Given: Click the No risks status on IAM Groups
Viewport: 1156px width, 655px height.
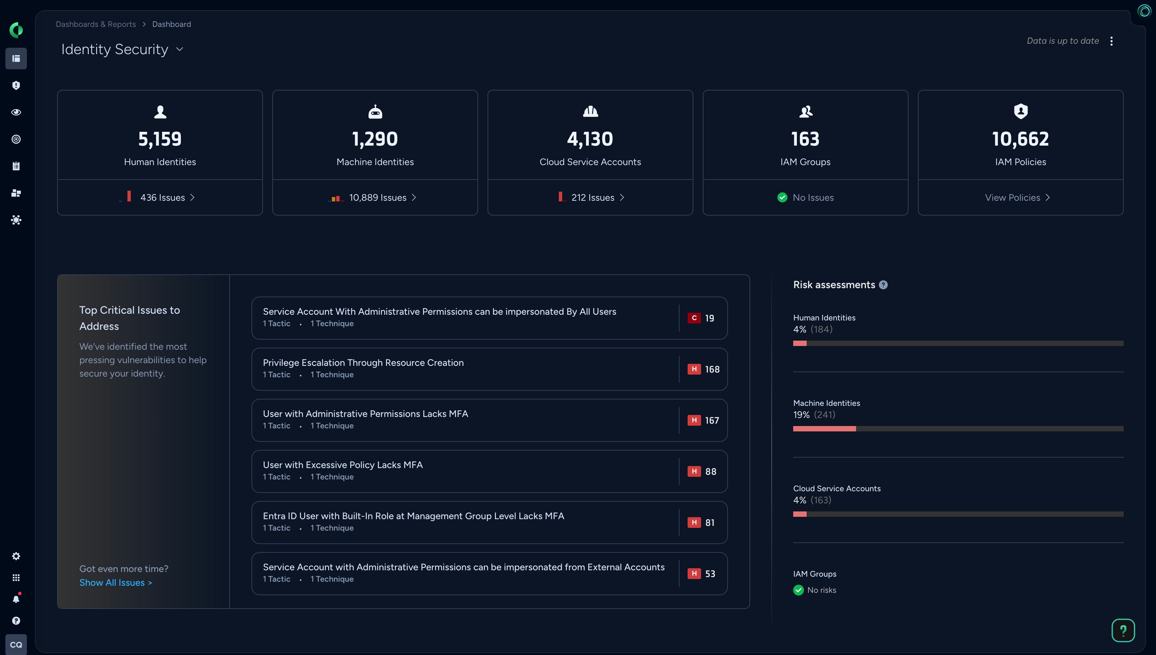Looking at the screenshot, I should point(815,590).
